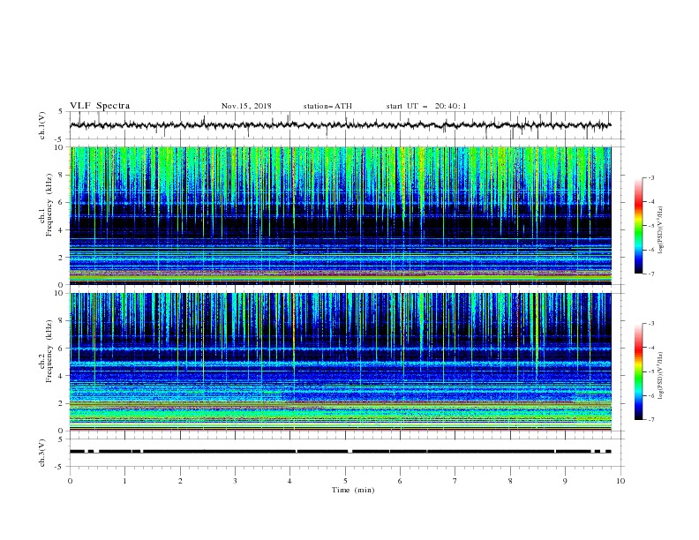The width and height of the screenshot is (699, 540).
Task: Click the lower color scale bar
Action: (638, 371)
